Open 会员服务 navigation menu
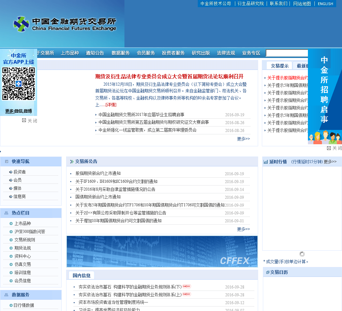 (x=146, y=53)
